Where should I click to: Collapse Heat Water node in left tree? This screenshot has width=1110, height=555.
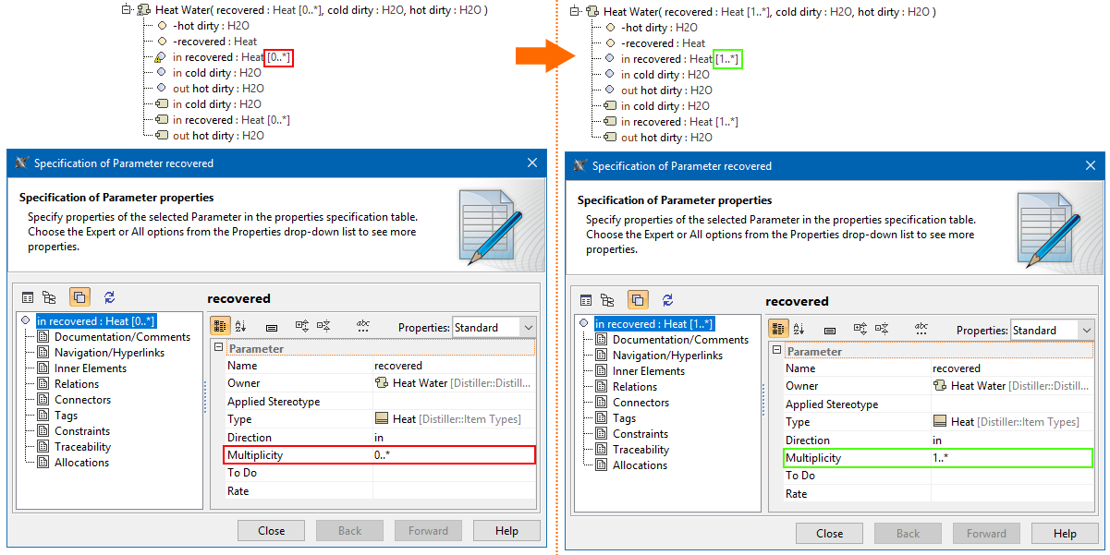point(127,10)
